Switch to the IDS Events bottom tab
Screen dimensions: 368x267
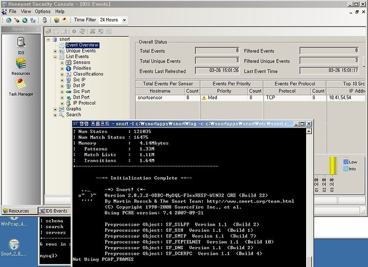[x=54, y=211]
